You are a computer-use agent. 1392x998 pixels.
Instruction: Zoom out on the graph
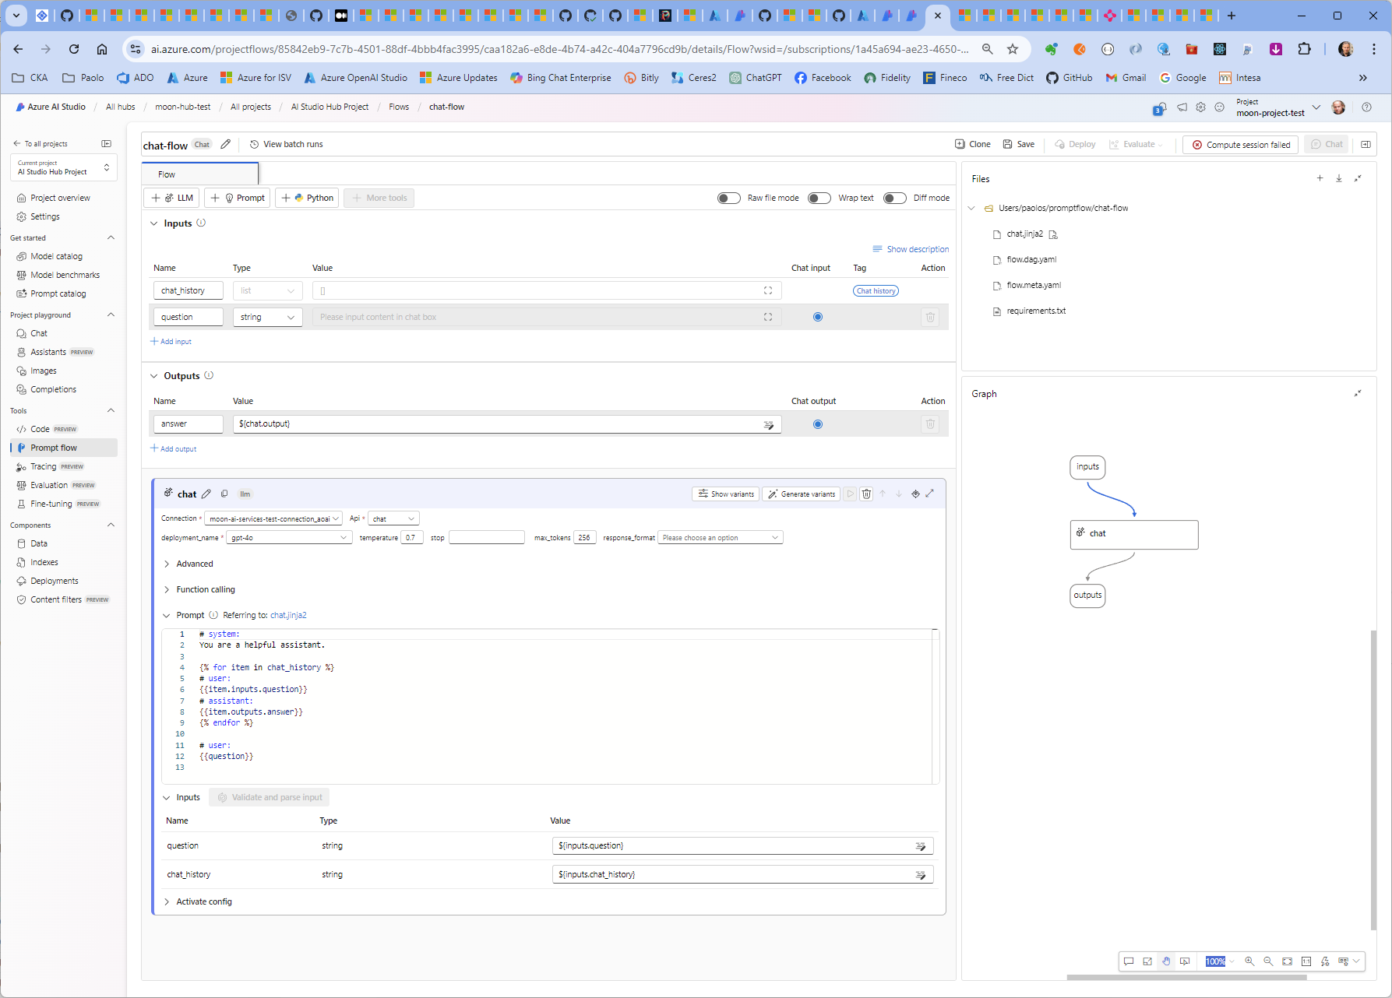point(1268,961)
